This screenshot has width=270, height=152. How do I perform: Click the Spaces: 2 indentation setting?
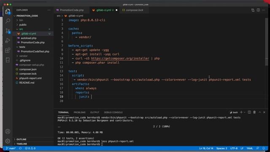221,148
